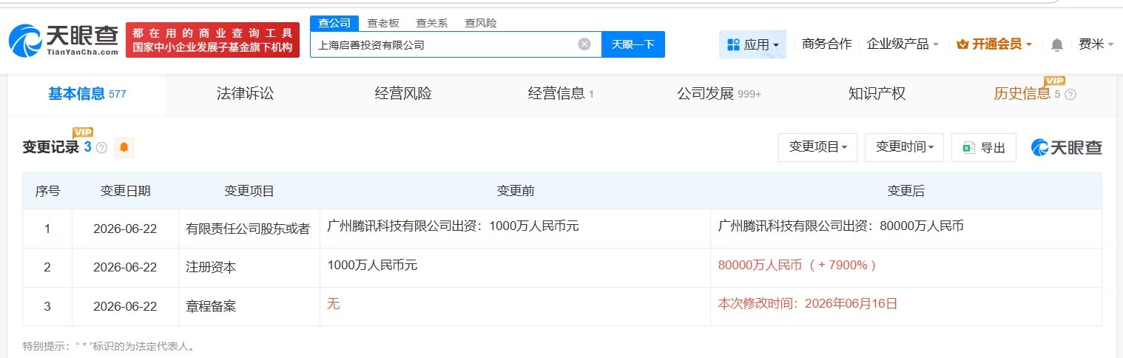Click the 80000万人民币 (+7900%) value
Screen dimensions: 1123x358
tap(797, 265)
